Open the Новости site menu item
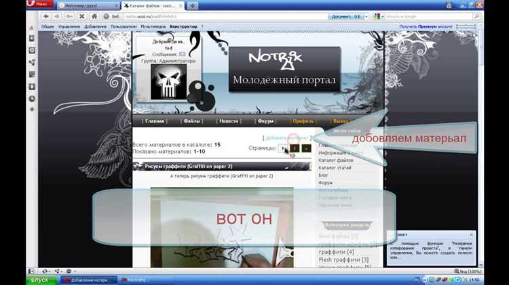Viewport: 509px width, 285px height. (229, 121)
